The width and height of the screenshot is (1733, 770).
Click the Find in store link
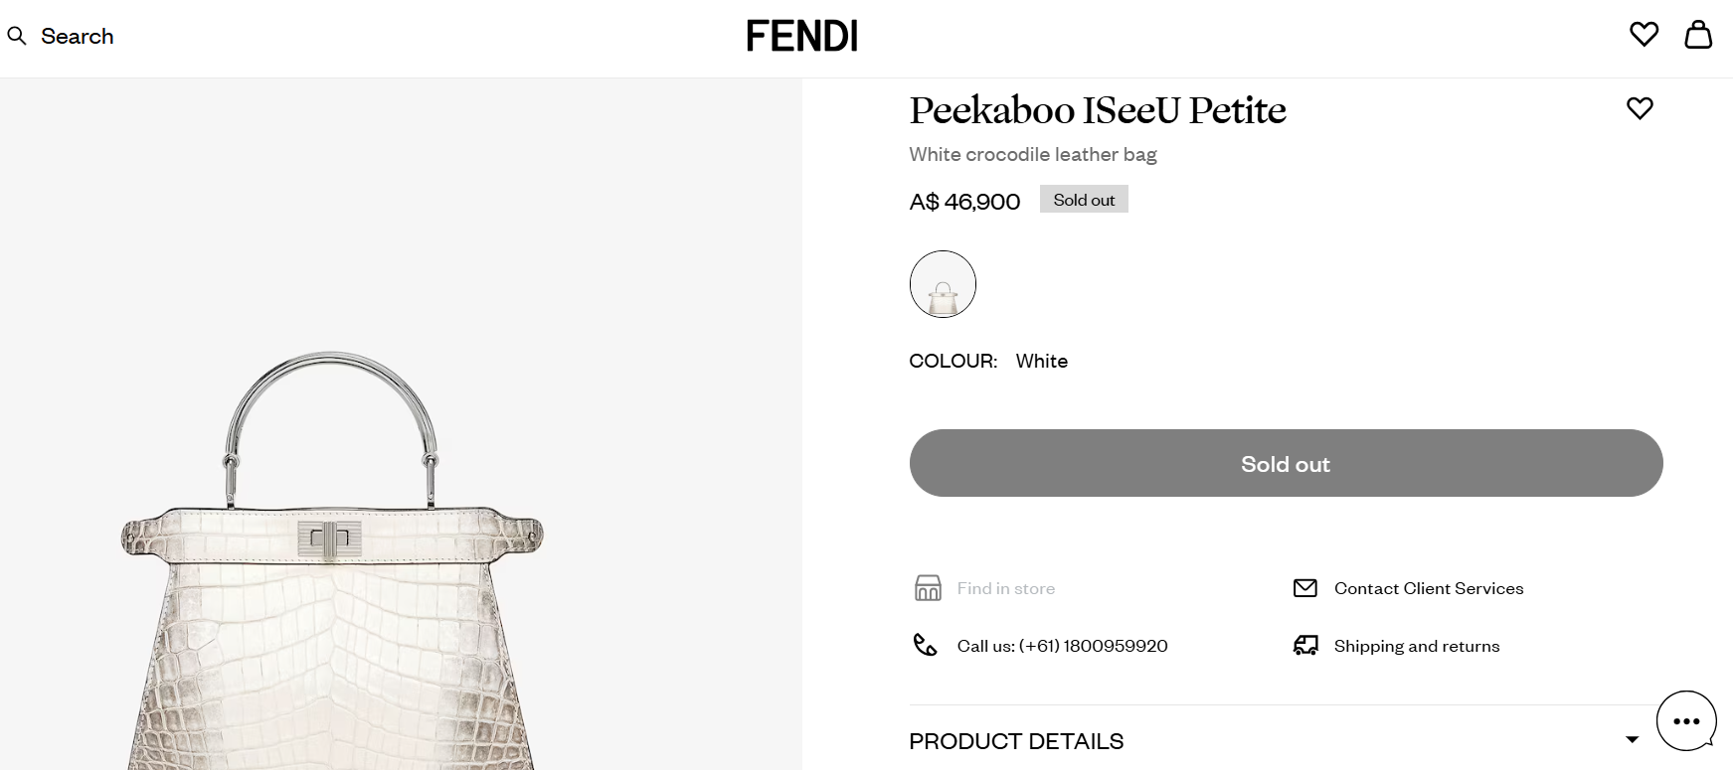[x=1005, y=588]
